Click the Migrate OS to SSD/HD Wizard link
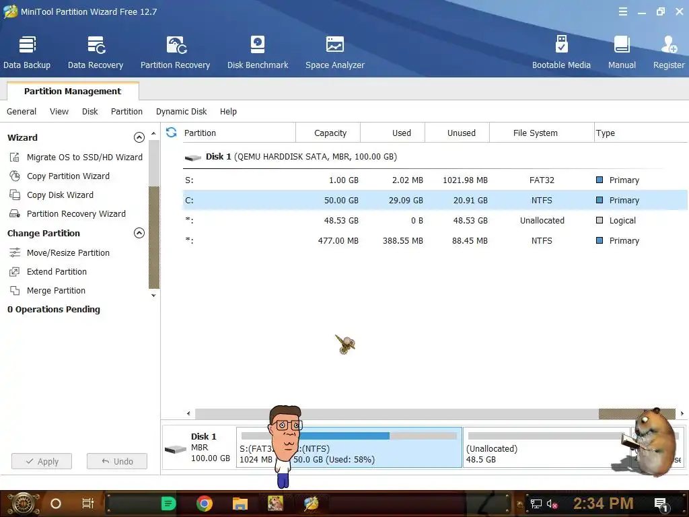The width and height of the screenshot is (689, 517). tap(84, 157)
